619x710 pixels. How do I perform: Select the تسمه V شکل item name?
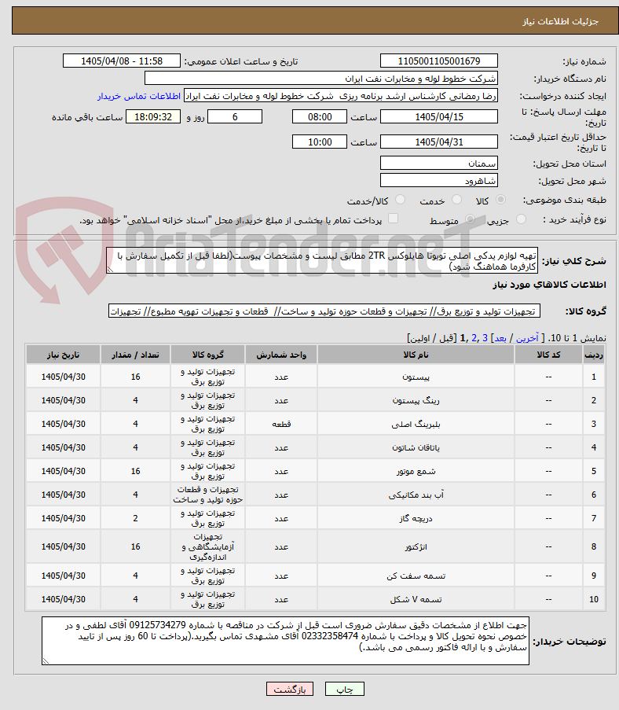pyautogui.click(x=416, y=599)
